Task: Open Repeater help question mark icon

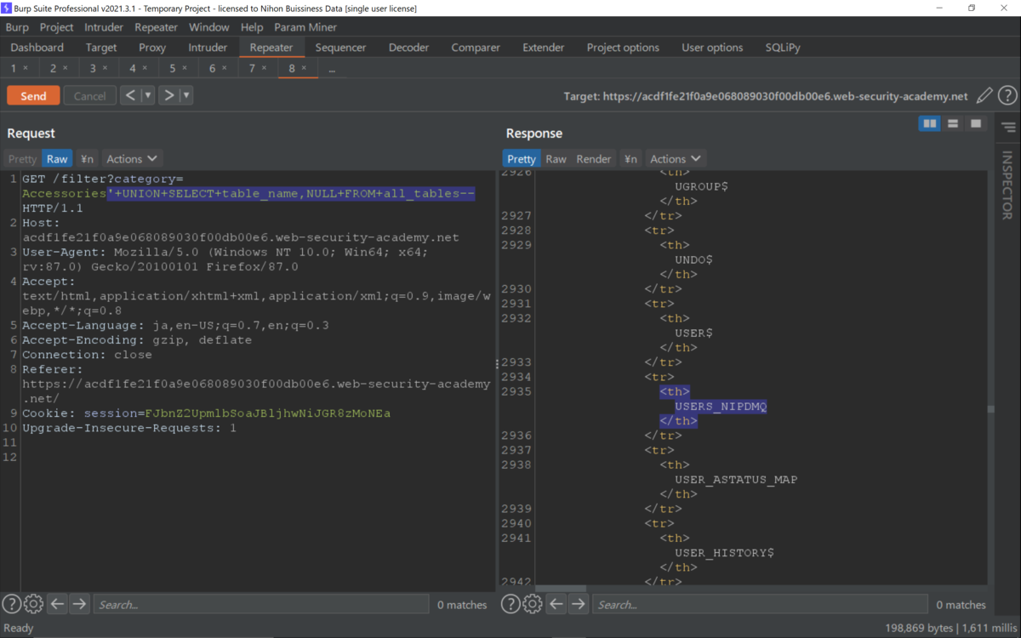Action: [1007, 96]
